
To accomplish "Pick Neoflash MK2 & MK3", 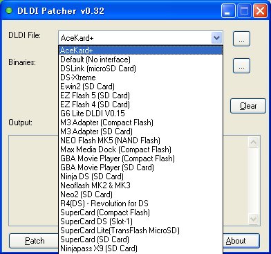I will [x=140, y=185].
